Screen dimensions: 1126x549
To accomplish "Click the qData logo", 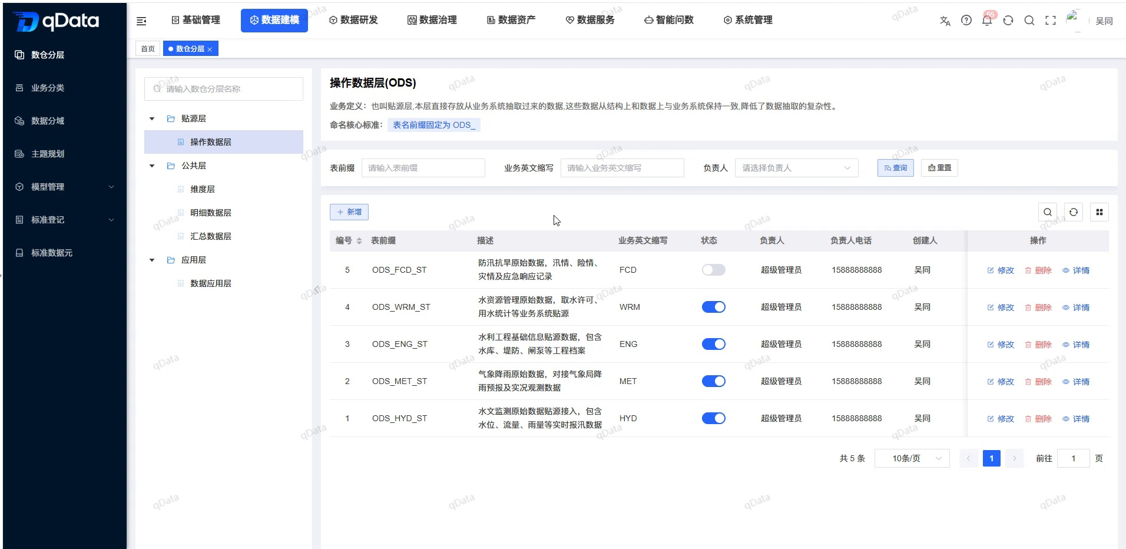I will pos(57,22).
